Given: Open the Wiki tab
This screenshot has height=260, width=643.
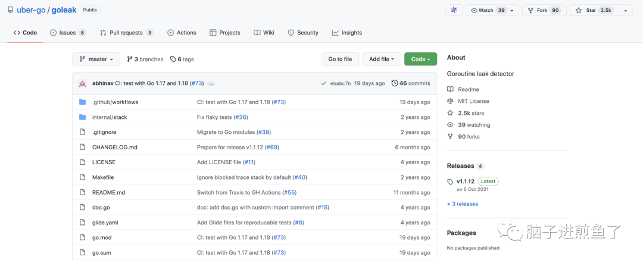Looking at the screenshot, I should click(264, 32).
